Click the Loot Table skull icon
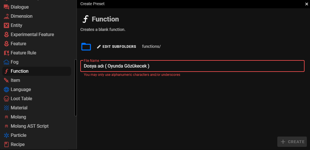 6,99
